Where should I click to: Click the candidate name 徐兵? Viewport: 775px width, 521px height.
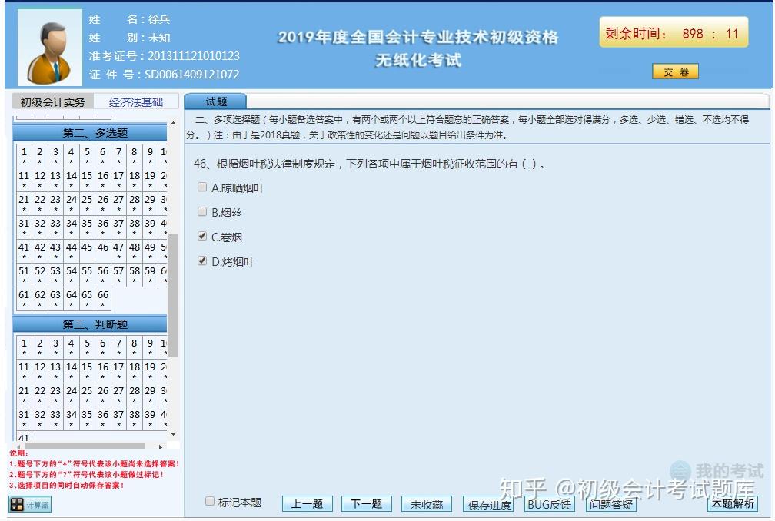click(159, 19)
